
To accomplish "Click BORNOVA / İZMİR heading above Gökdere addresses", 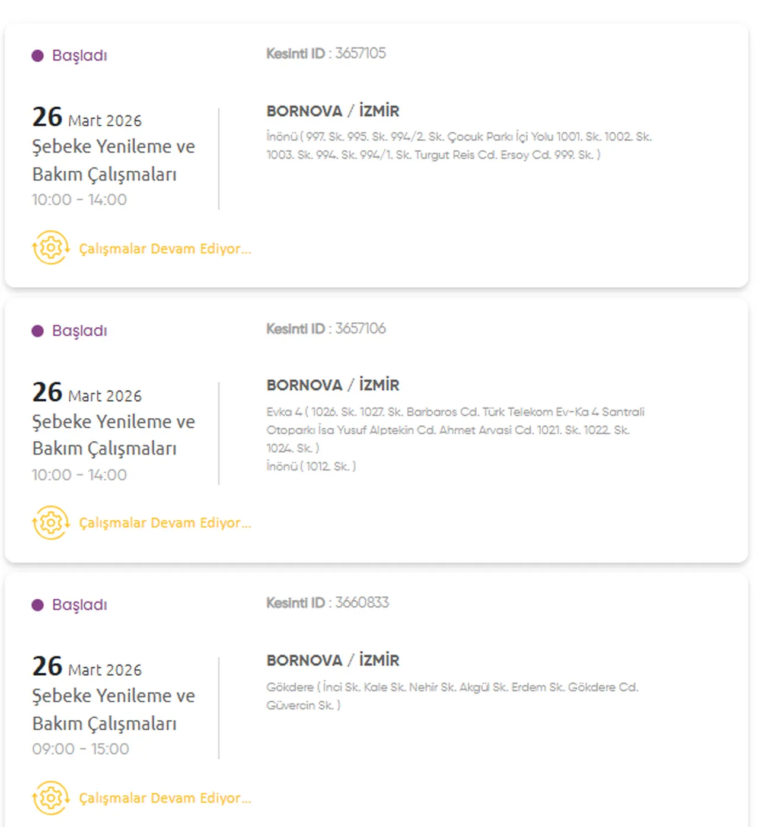I will [333, 660].
